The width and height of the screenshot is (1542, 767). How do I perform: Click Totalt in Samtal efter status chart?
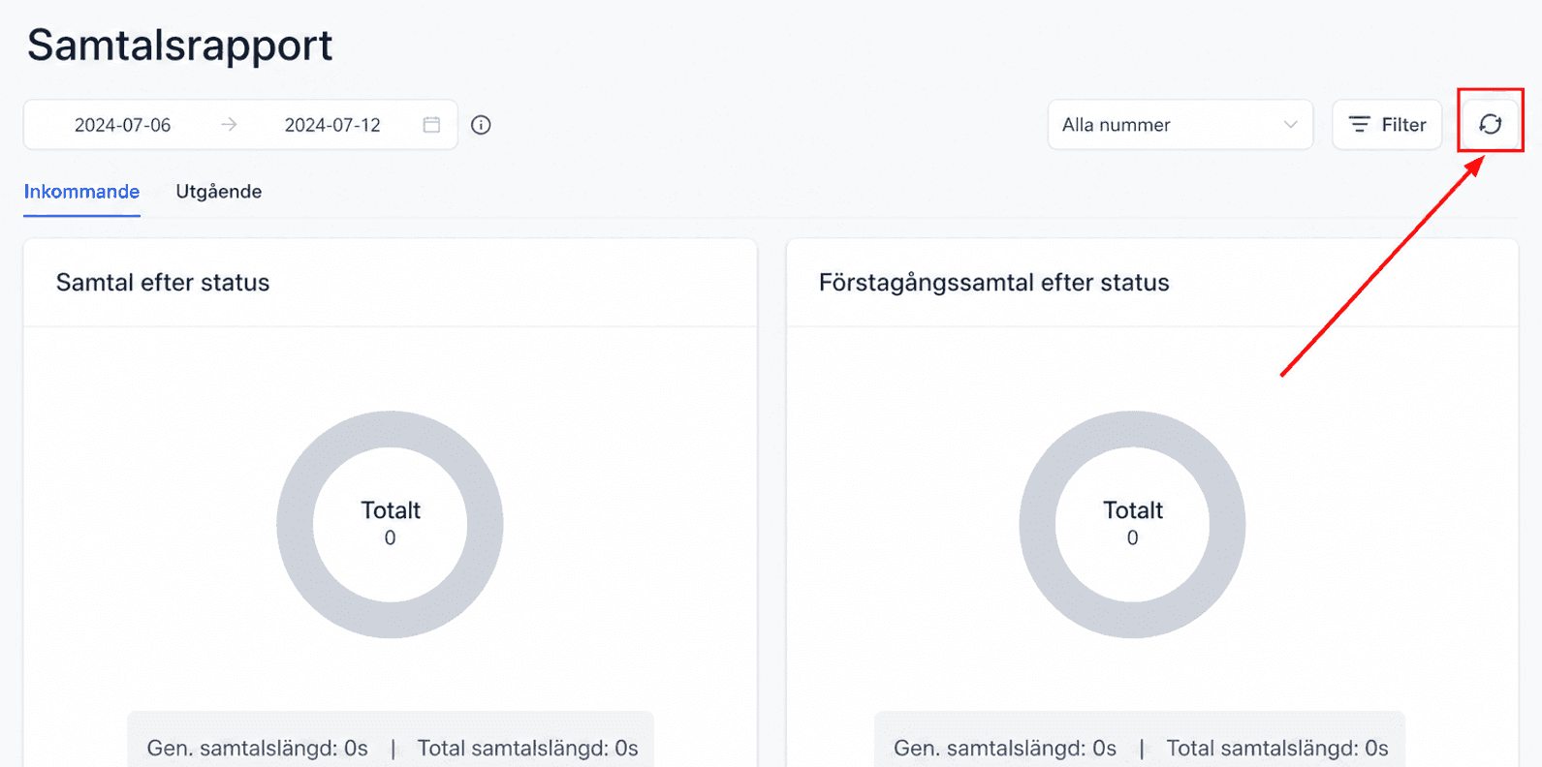(x=391, y=510)
